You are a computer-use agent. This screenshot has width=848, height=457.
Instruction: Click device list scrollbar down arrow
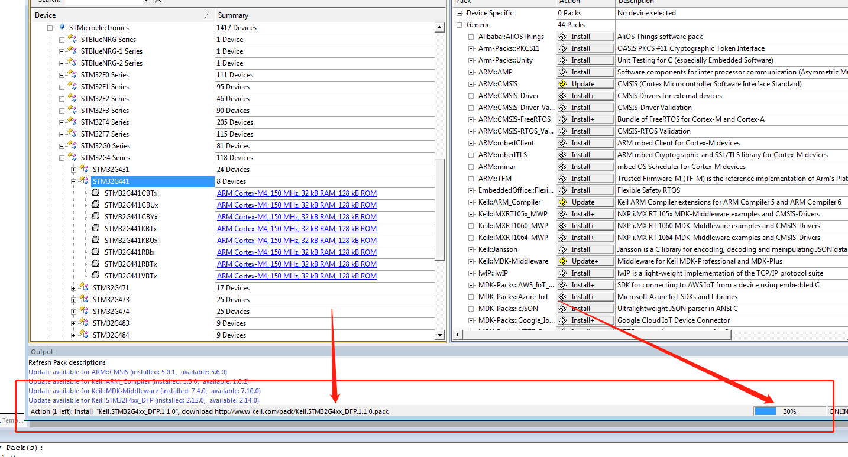439,335
